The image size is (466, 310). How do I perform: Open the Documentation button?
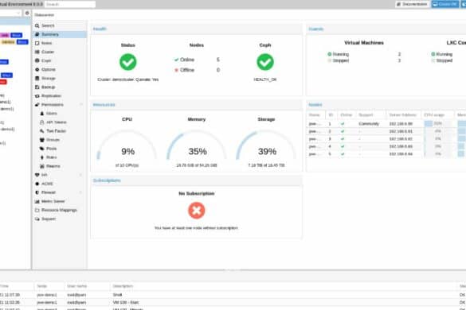(x=412, y=4)
